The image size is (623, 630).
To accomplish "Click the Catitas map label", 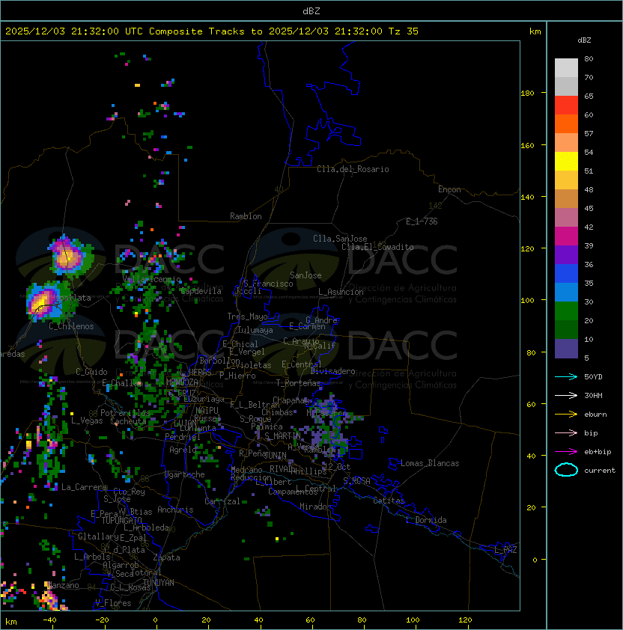I will click(389, 501).
